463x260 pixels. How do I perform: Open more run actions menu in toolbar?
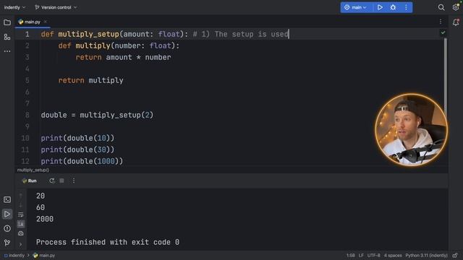pyautogui.click(x=406, y=7)
